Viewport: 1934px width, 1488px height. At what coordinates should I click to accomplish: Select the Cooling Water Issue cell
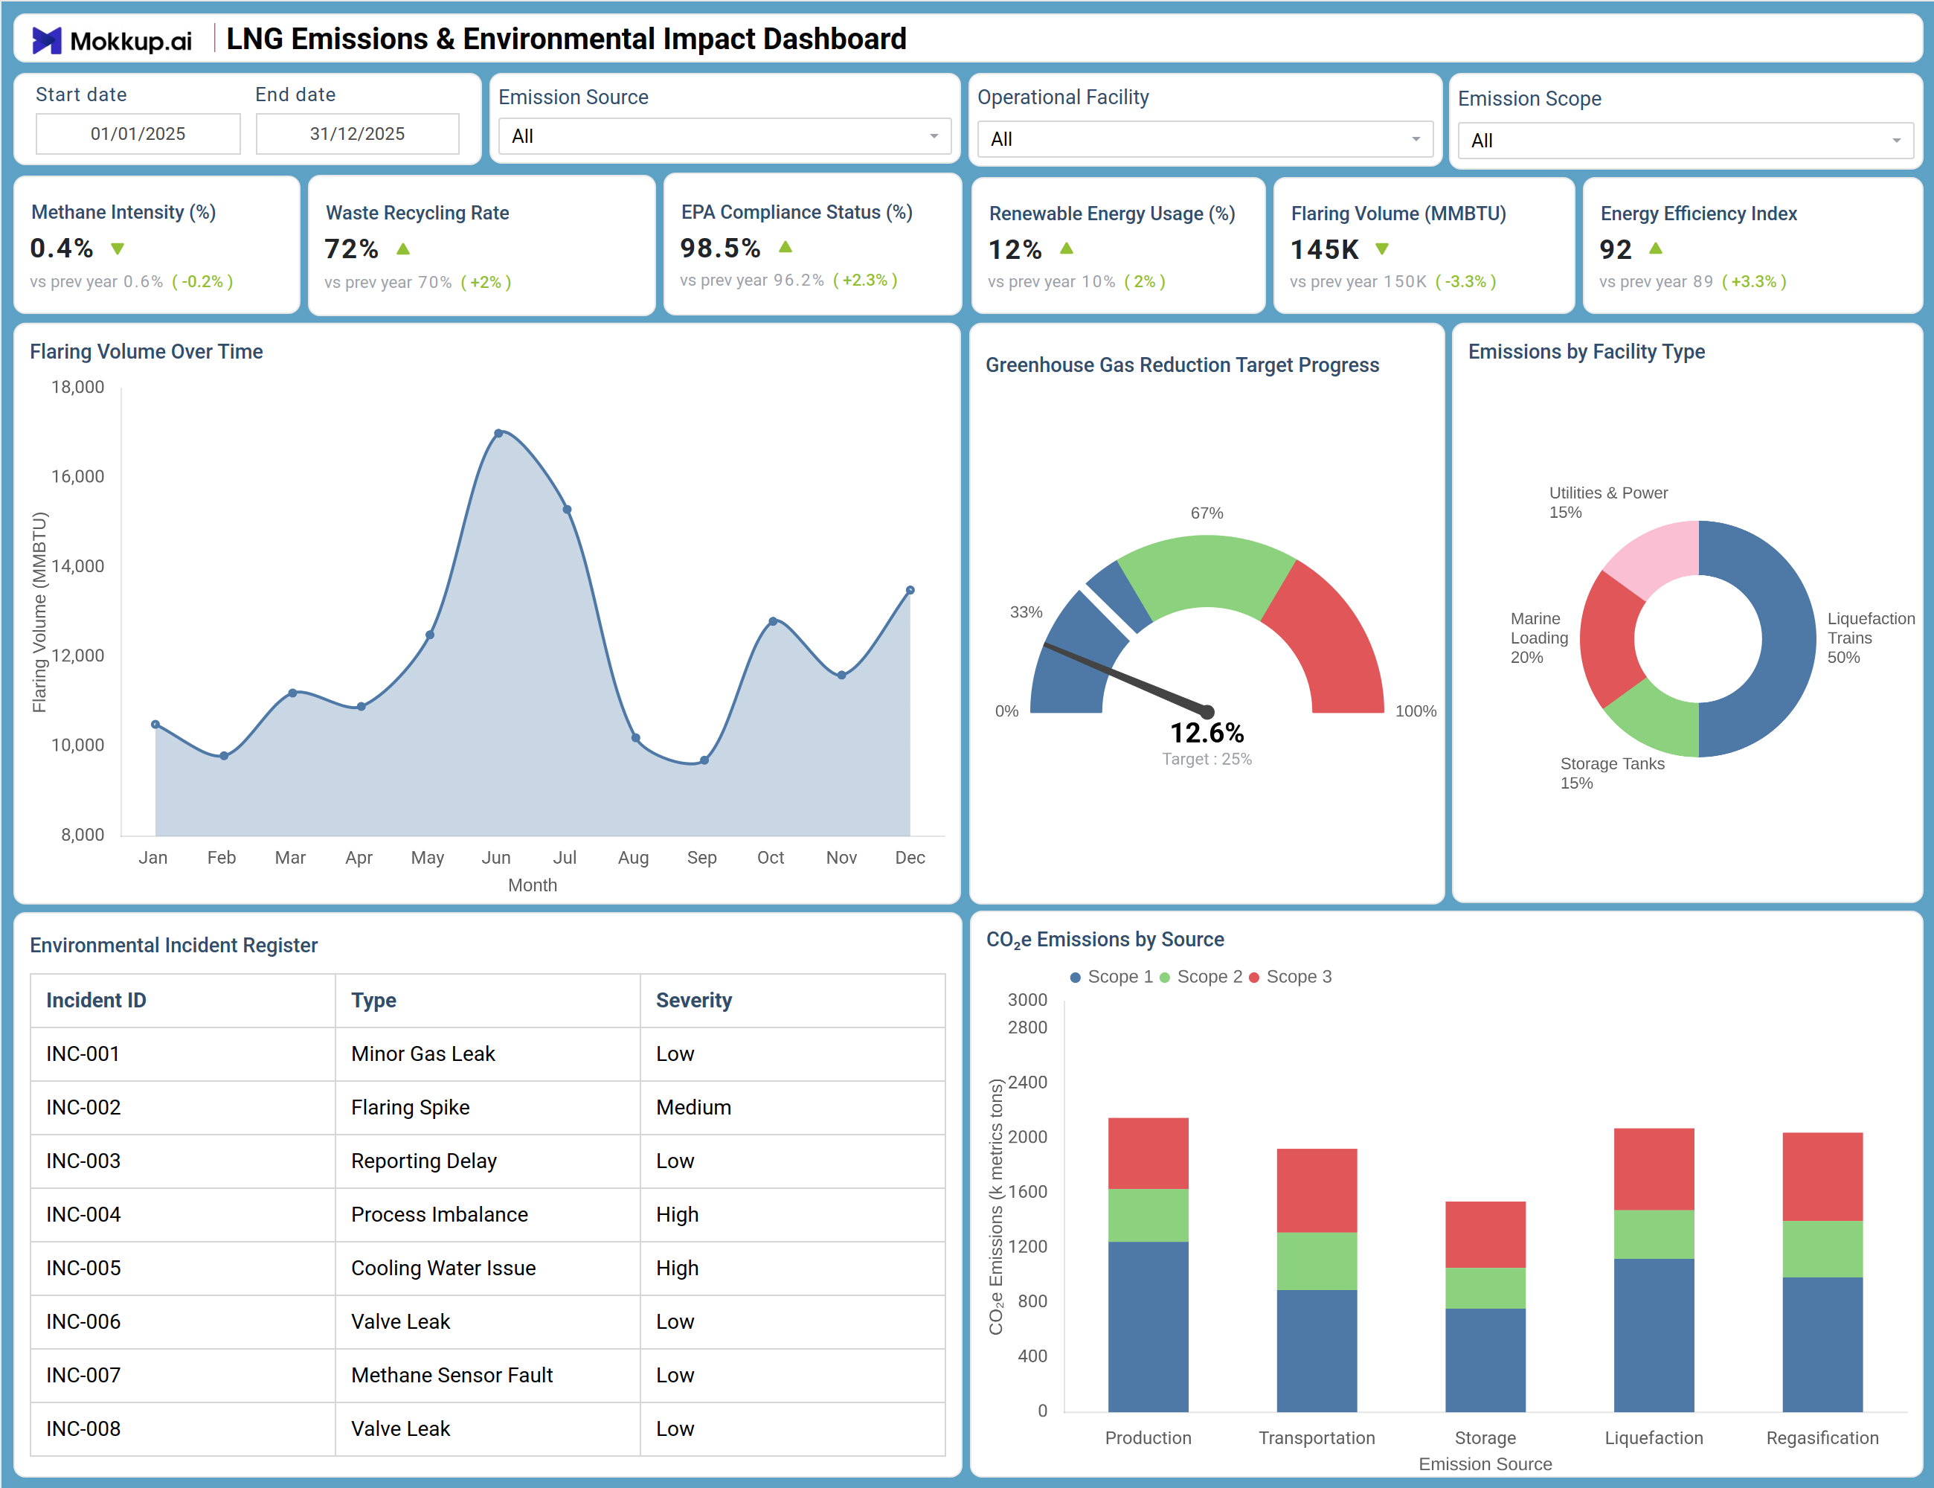[x=488, y=1269]
